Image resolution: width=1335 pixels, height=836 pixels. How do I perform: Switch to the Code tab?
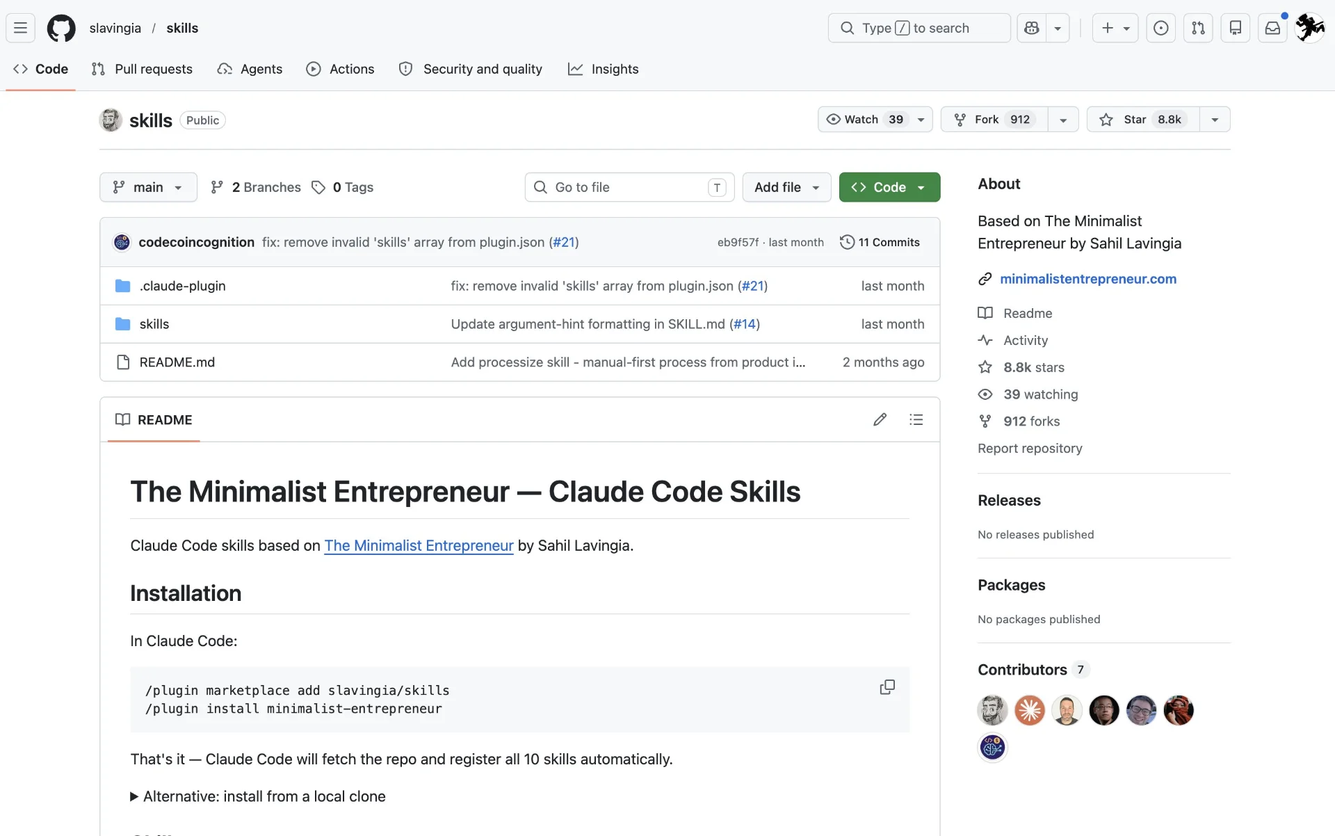41,69
